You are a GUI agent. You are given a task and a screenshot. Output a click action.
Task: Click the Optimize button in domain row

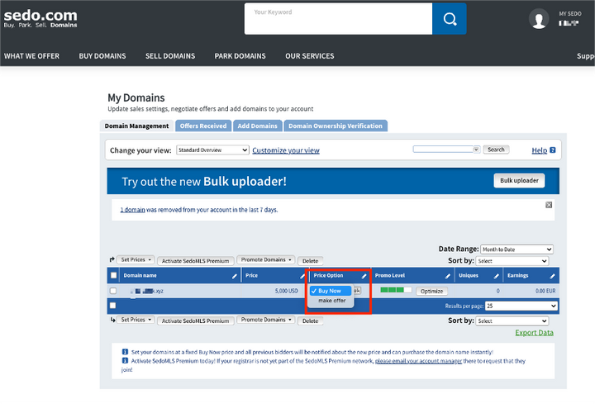click(432, 291)
